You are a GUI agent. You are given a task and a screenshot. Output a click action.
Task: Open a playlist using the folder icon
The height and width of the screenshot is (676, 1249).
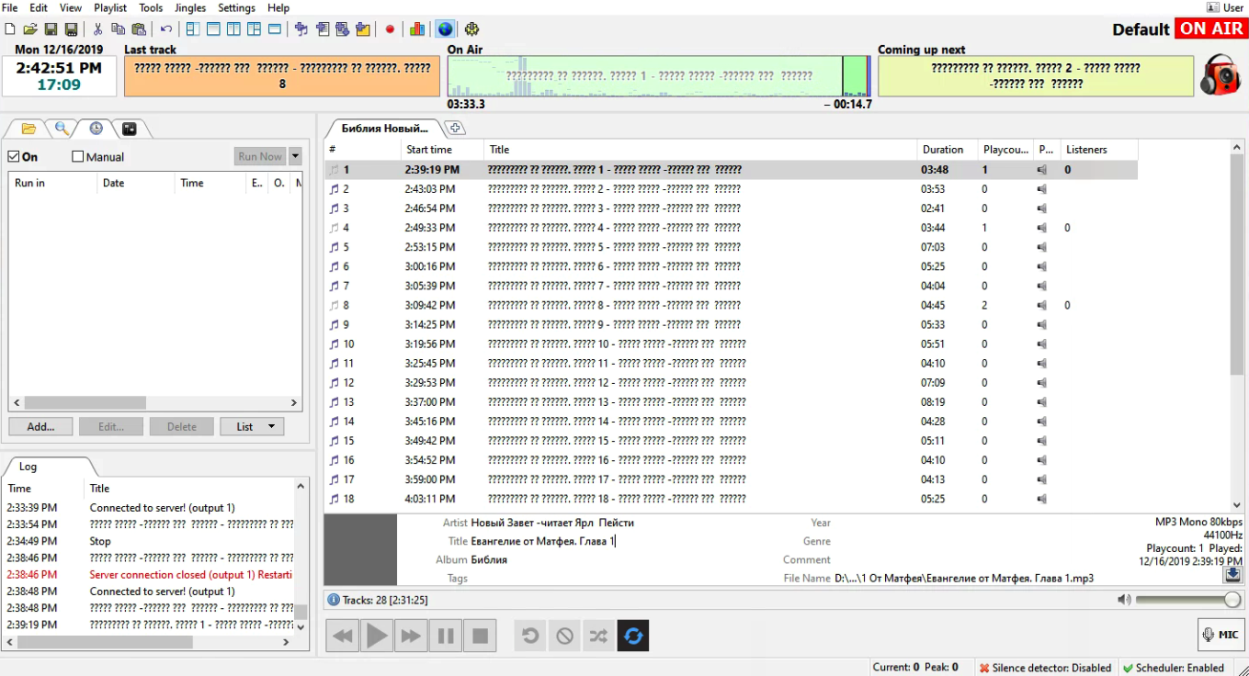tap(30, 29)
